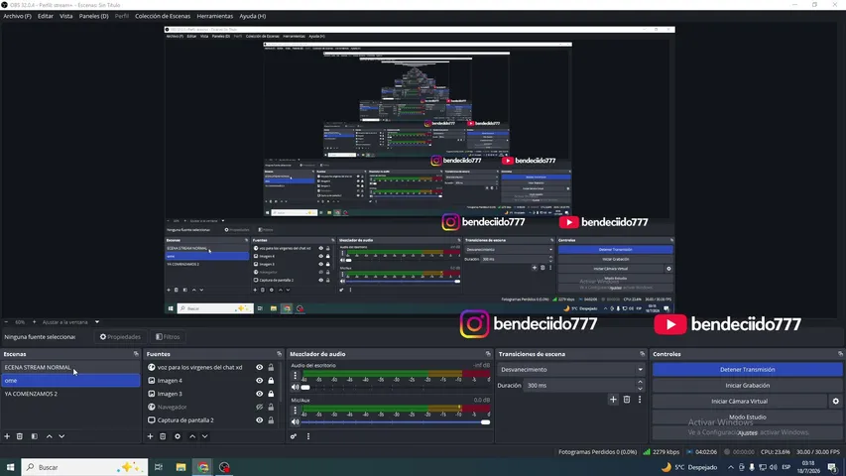Screen dimensions: 846x476
Task: Mute the Audio del escritorio channel
Action: pyautogui.click(x=296, y=387)
